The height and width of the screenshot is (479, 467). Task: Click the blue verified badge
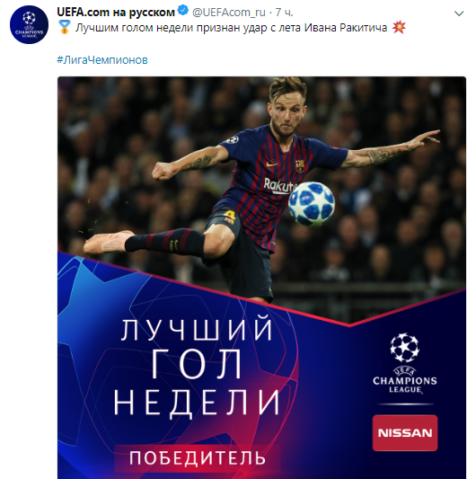point(183,11)
